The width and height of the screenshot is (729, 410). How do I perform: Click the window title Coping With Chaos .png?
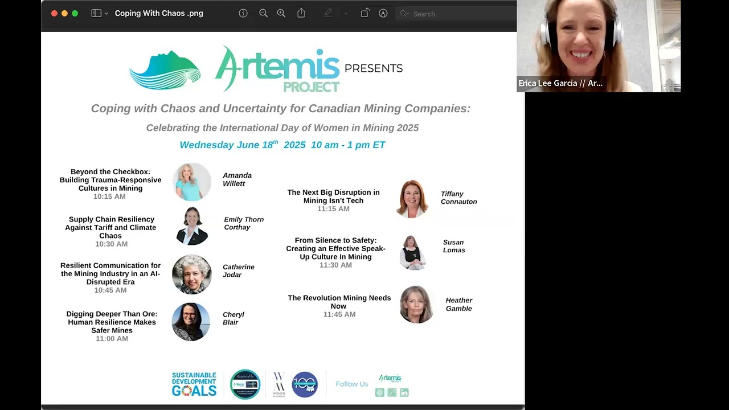click(x=159, y=13)
